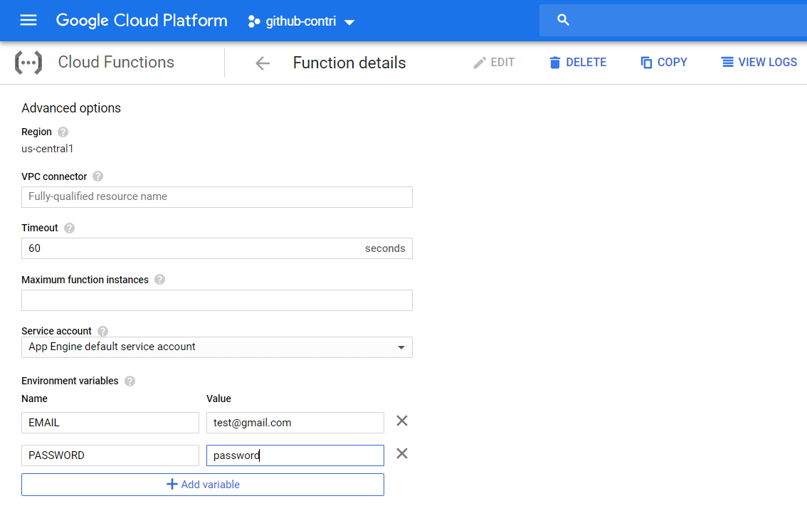Open VIEW LOGS for this function
The image size is (807, 506).
point(759,62)
